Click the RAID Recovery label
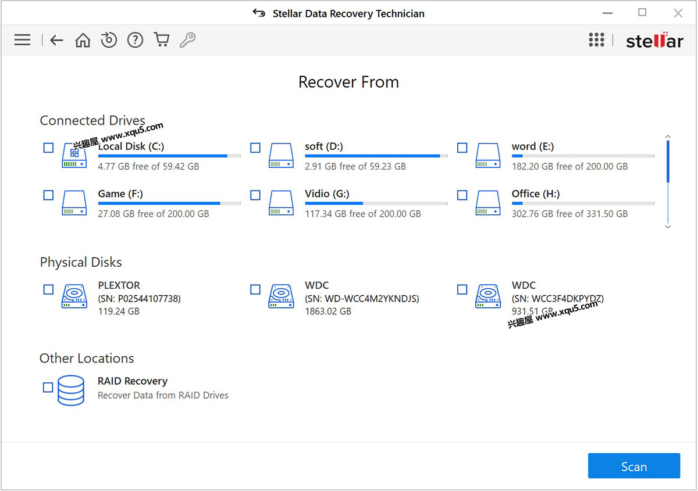The height and width of the screenshot is (491, 698). click(133, 381)
